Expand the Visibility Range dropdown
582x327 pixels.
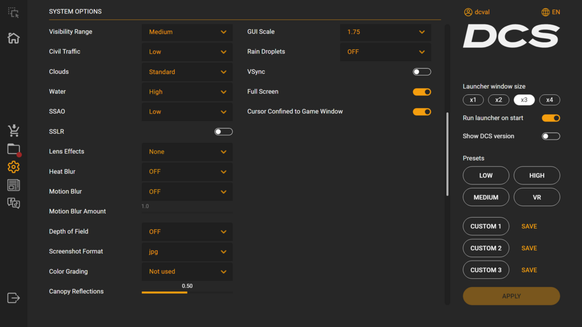click(187, 32)
